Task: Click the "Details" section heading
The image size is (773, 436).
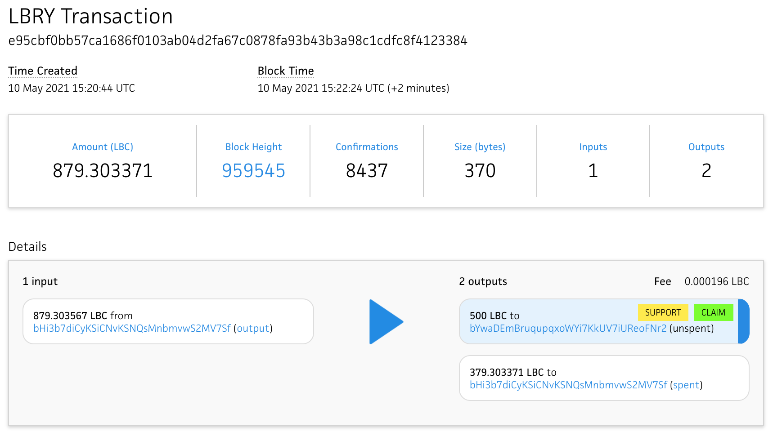Action: (27, 246)
